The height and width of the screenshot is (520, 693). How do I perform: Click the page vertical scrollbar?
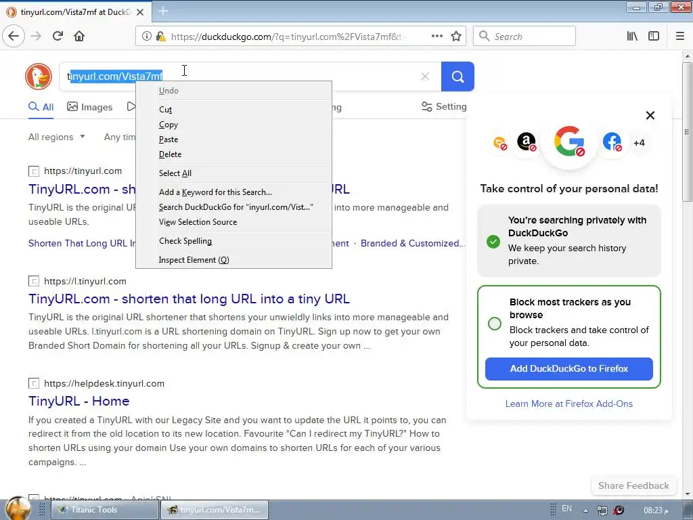click(x=688, y=132)
